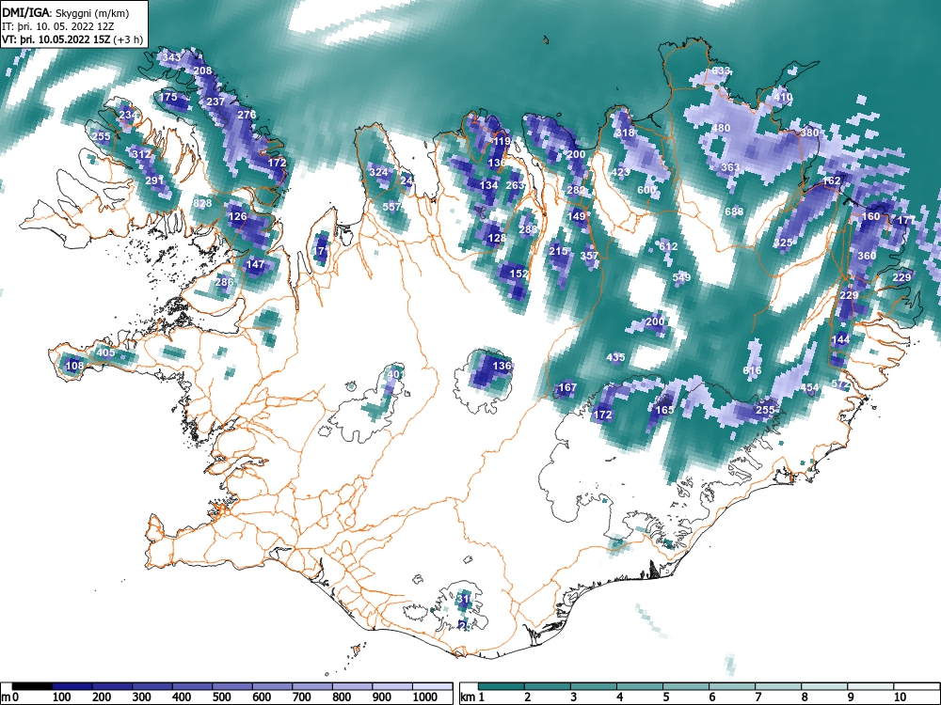Viewport: 941px width, 705px height.
Task: Click the '557' visibility label
Action: pos(391,208)
